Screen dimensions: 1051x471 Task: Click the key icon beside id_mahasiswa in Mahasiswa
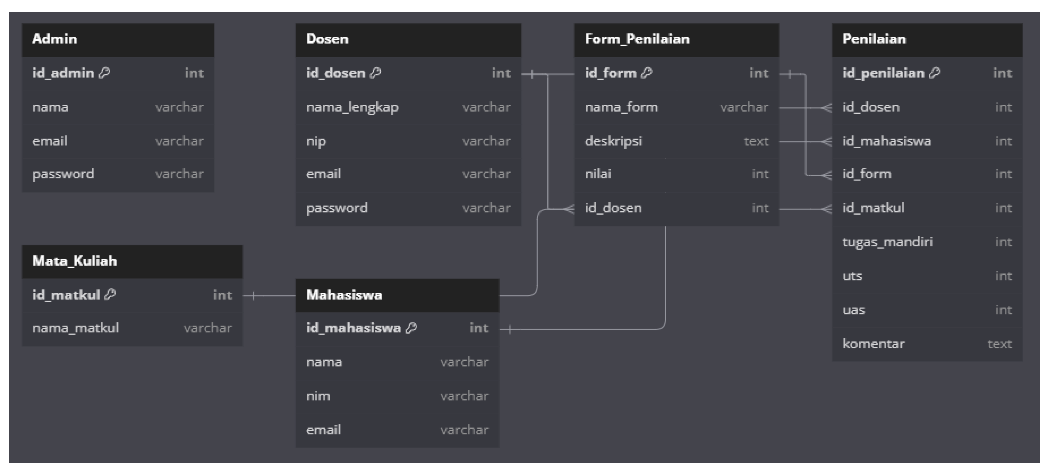(411, 328)
